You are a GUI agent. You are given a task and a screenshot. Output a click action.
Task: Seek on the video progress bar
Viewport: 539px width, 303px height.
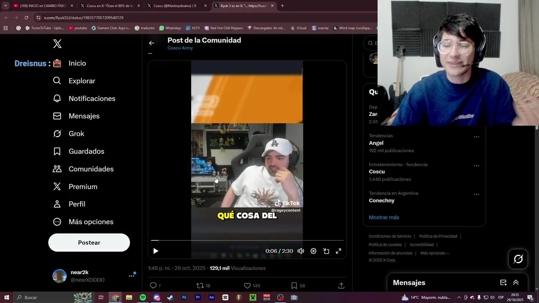(x=247, y=240)
